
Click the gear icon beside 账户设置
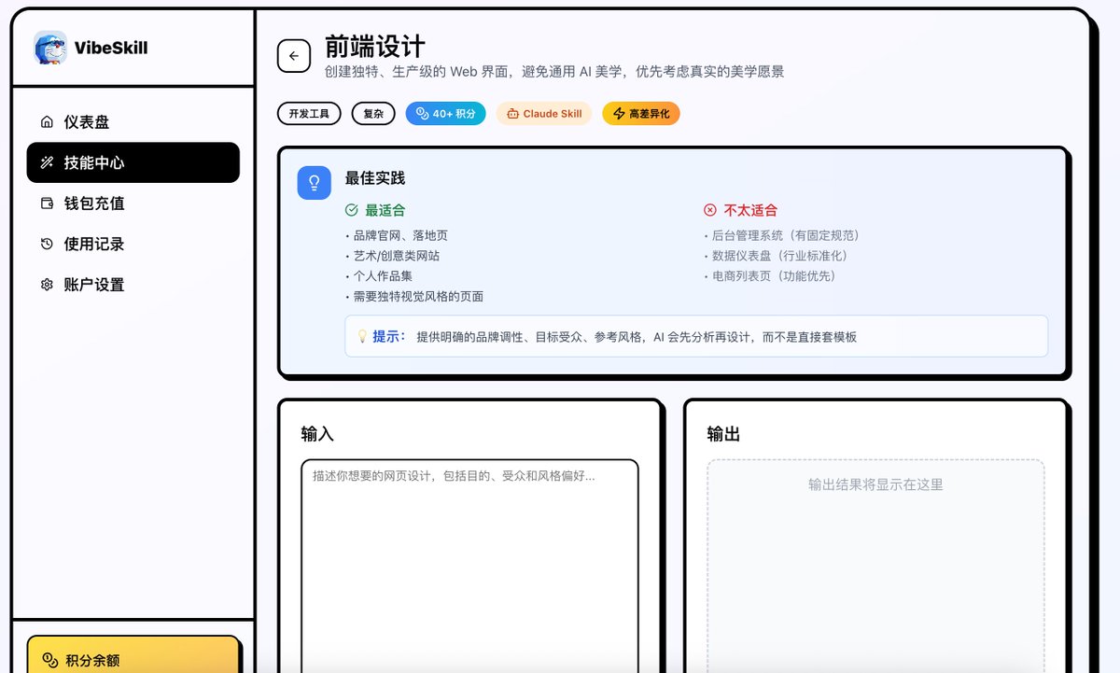[x=47, y=285]
